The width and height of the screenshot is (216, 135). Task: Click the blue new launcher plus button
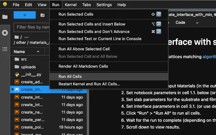pyautogui.click(x=24, y=15)
